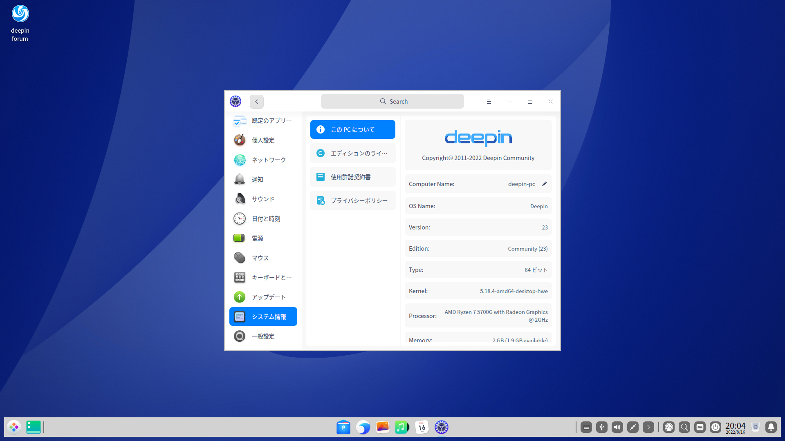Open 日付と時刻 settings
Image resolution: width=785 pixels, height=441 pixels.
(x=263, y=219)
